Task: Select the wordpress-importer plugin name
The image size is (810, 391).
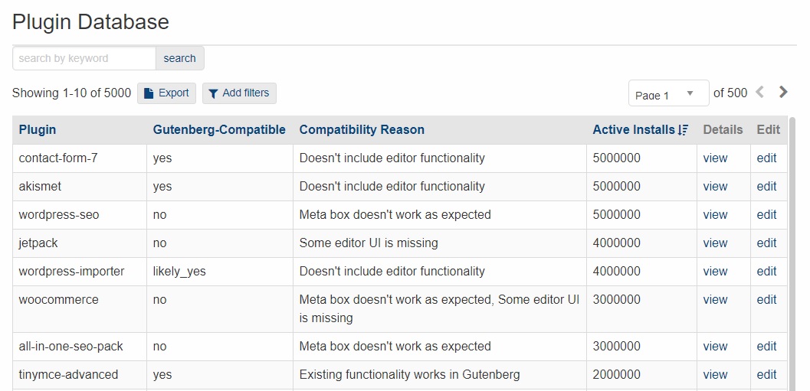Action: (71, 272)
